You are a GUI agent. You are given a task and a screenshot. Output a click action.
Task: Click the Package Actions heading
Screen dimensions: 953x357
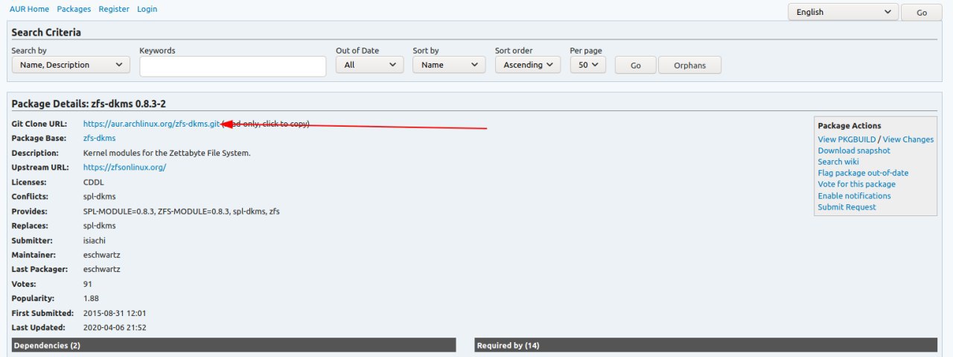pos(850,126)
